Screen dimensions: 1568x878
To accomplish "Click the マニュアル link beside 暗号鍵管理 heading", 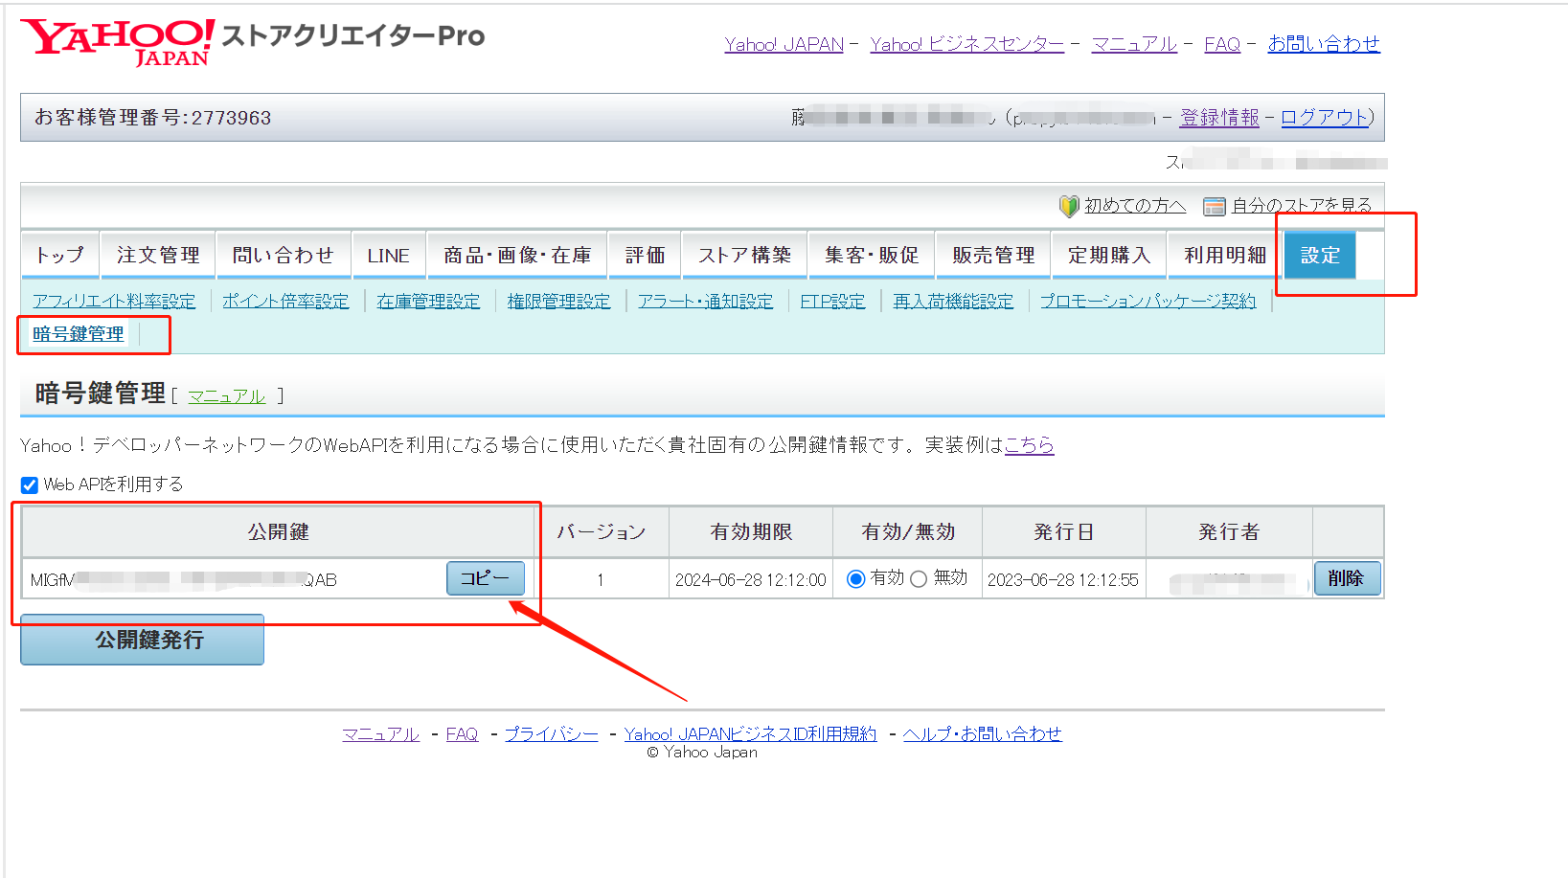I will point(227,396).
